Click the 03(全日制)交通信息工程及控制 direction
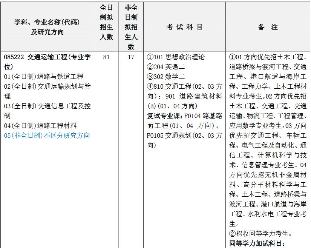The image size is (311, 248). (x=47, y=106)
